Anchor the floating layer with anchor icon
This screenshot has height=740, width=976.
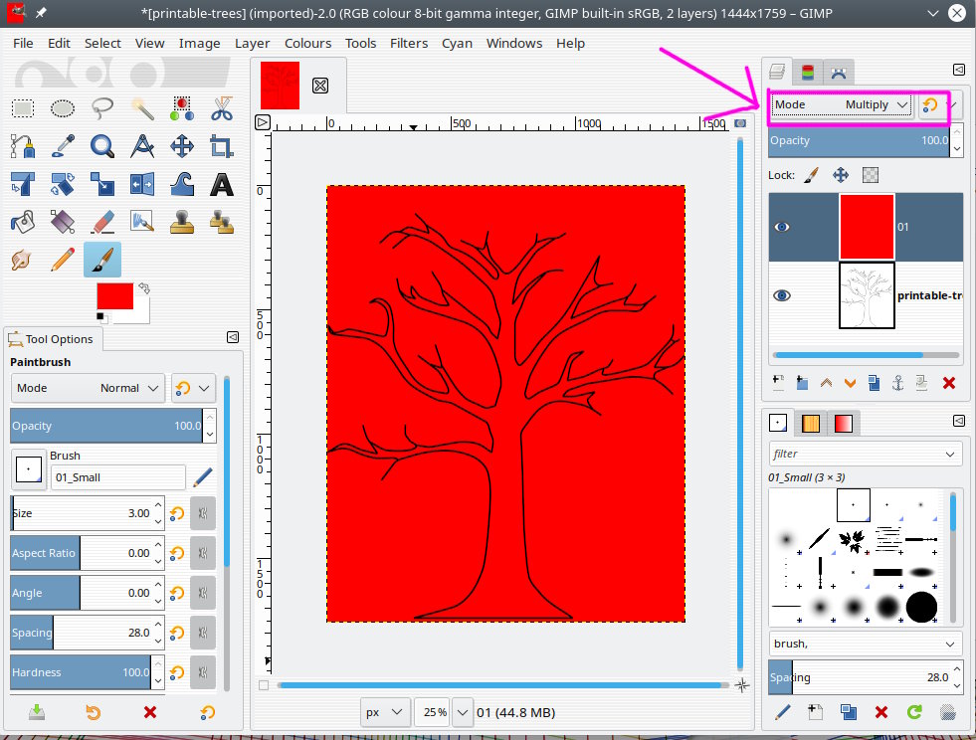tap(897, 383)
